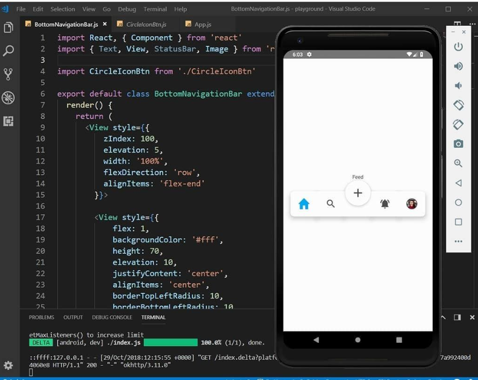Open the Go menu
478x380 pixels.
click(x=106, y=9)
